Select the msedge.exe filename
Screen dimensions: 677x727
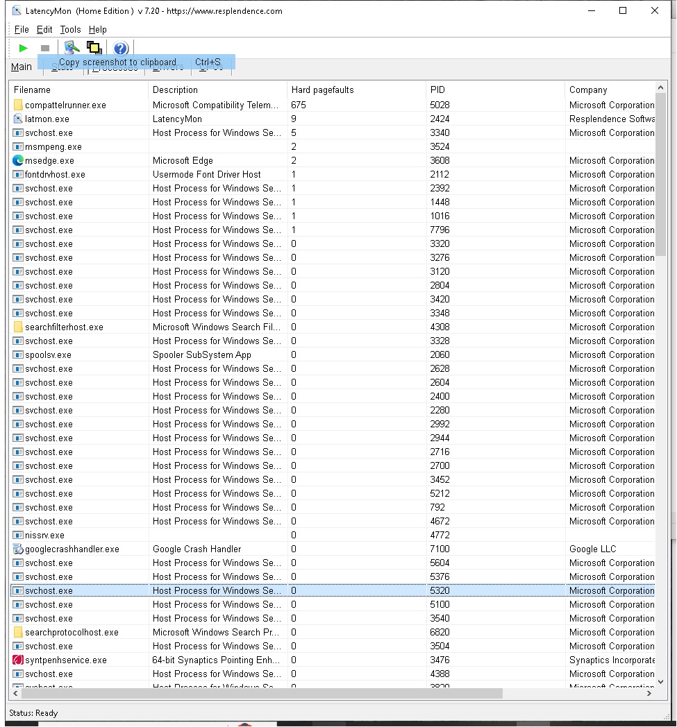[x=50, y=160]
